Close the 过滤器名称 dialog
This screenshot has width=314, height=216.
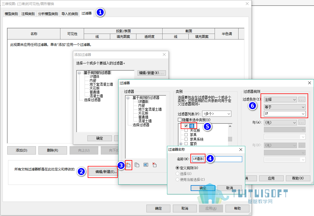(241, 150)
